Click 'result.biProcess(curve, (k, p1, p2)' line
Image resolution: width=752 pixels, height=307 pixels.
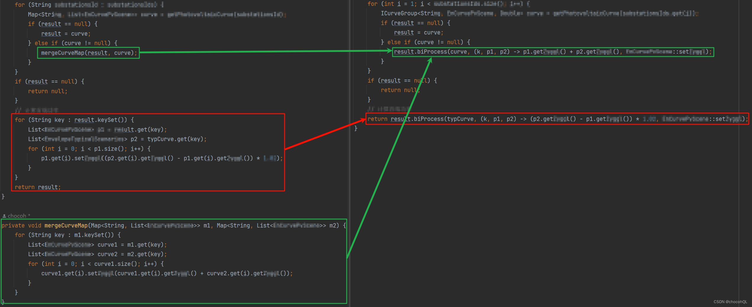(x=553, y=52)
